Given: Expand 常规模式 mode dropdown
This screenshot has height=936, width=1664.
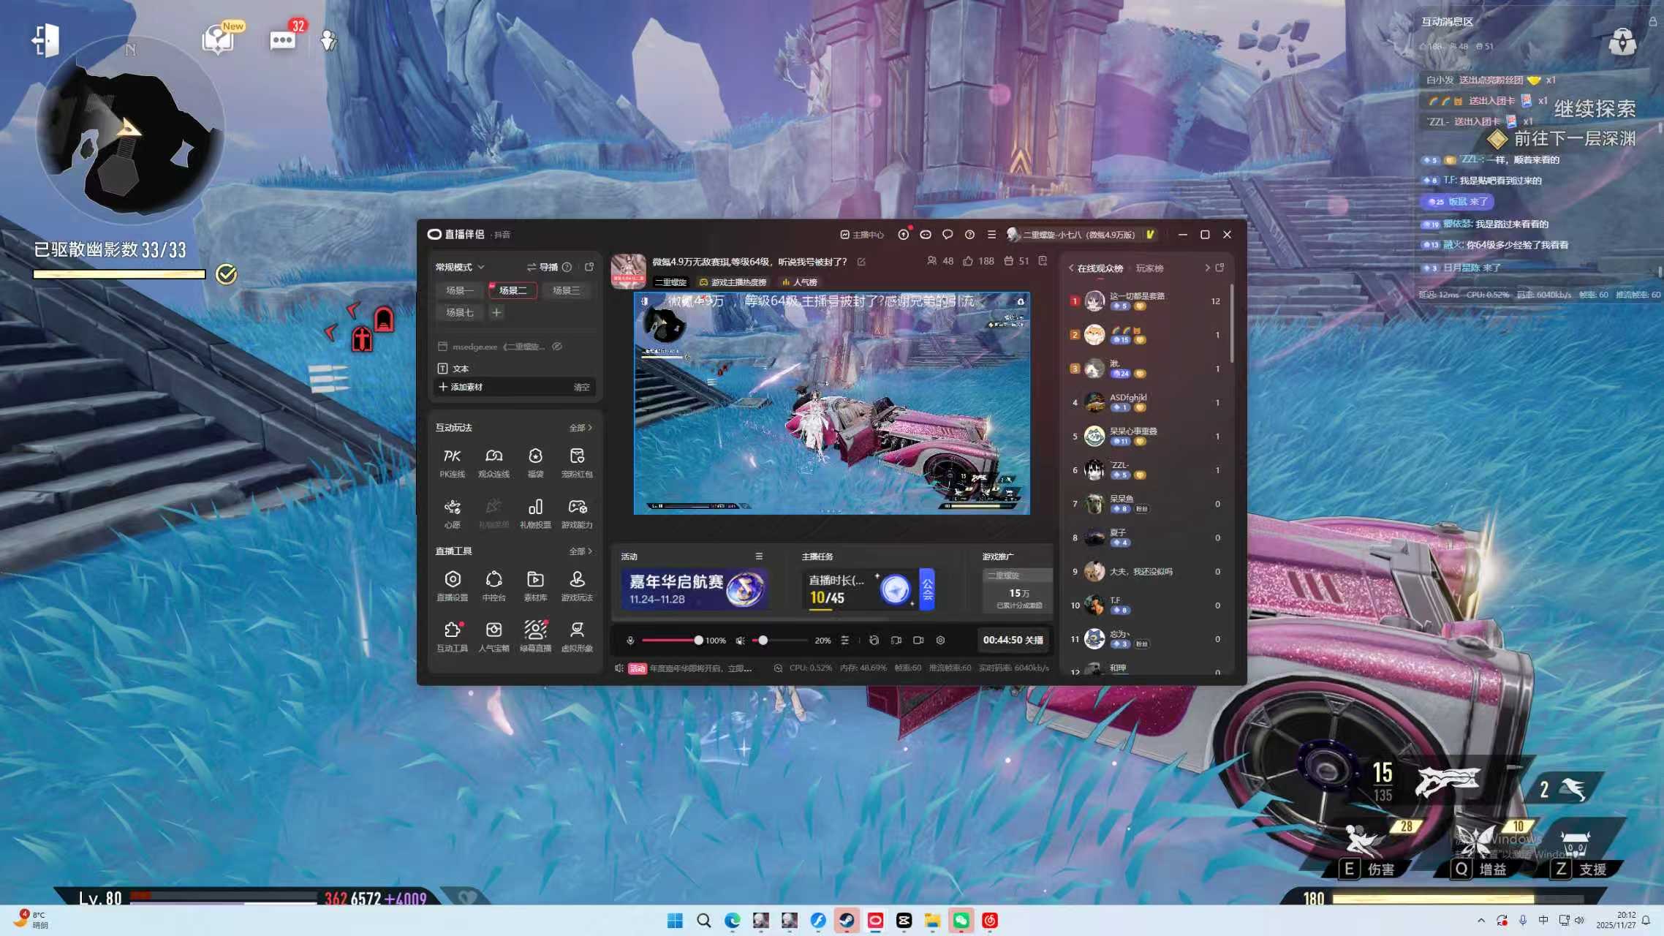Looking at the screenshot, I should 461,267.
